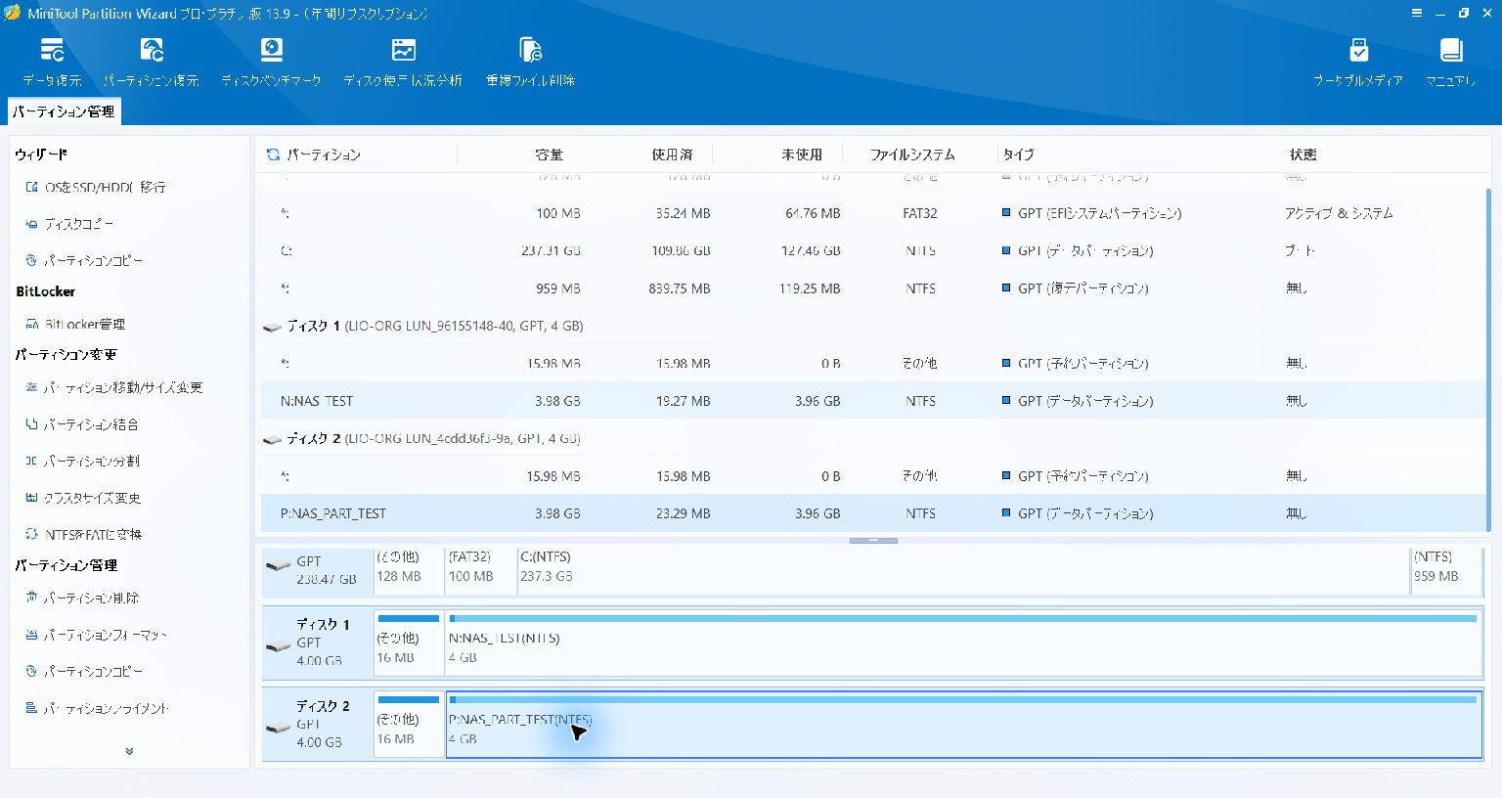The width and height of the screenshot is (1502, 798).
Task: Sort by the 使用済 column header
Action: tap(672, 155)
